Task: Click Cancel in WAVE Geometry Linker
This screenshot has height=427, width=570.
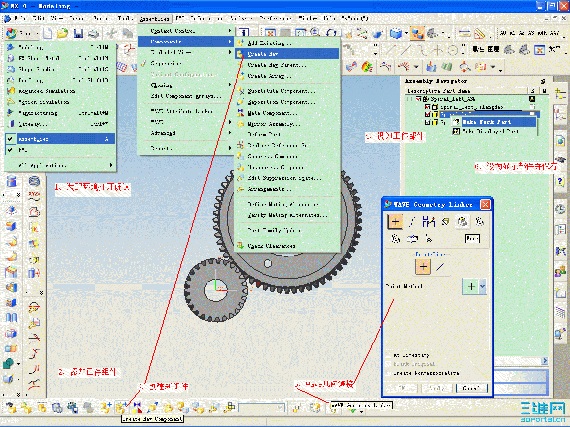Action: pos(472,388)
